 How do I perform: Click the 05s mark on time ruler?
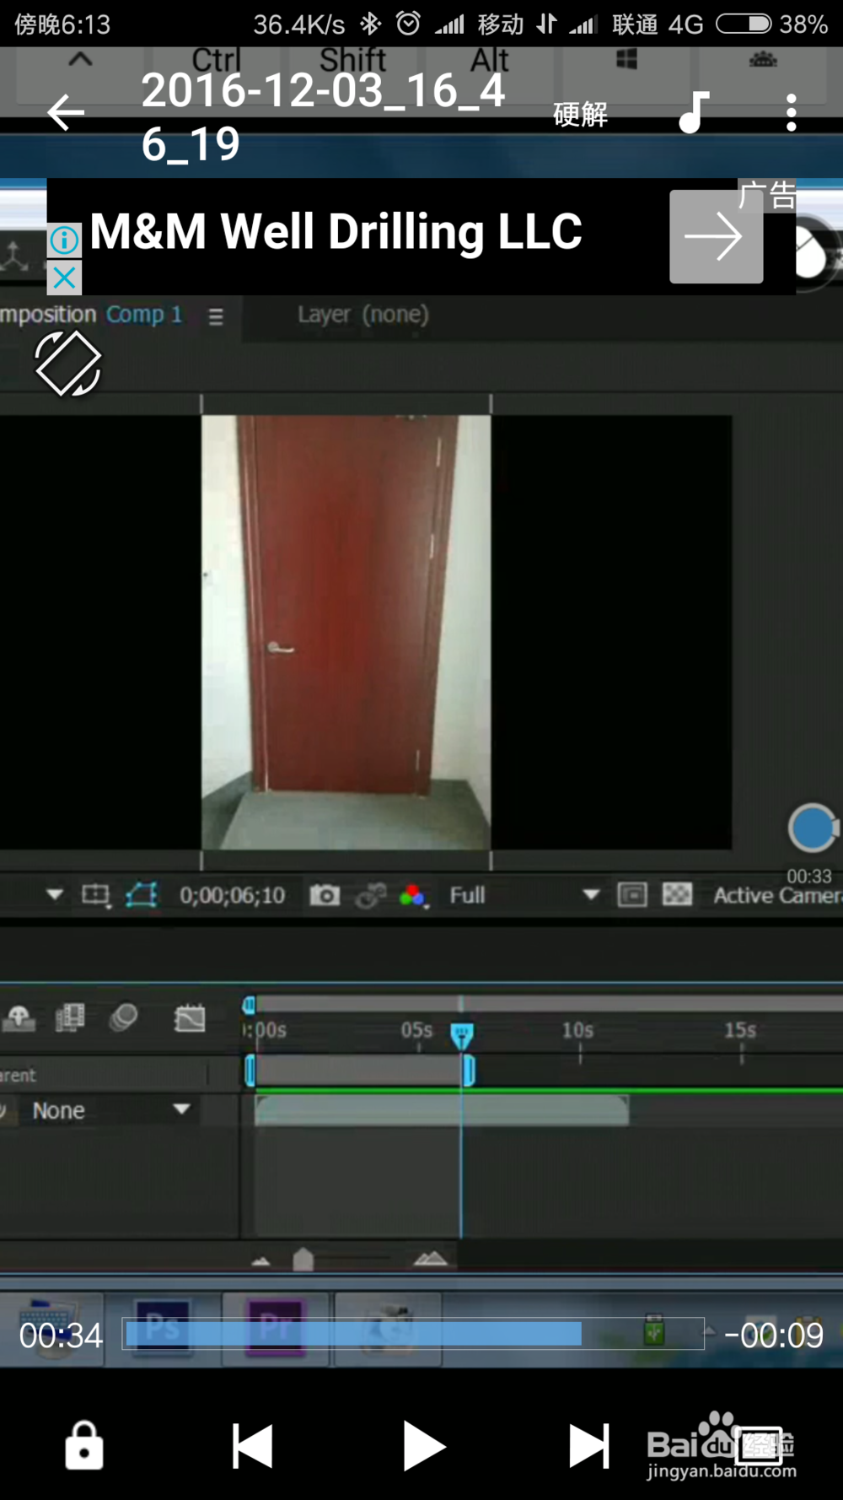[x=416, y=1031]
